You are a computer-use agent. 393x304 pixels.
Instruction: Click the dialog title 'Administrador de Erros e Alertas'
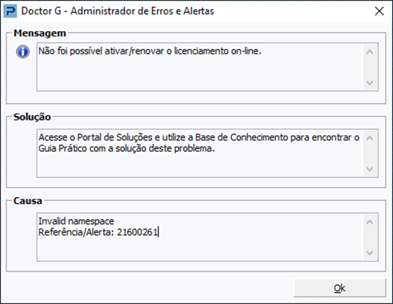(142, 11)
